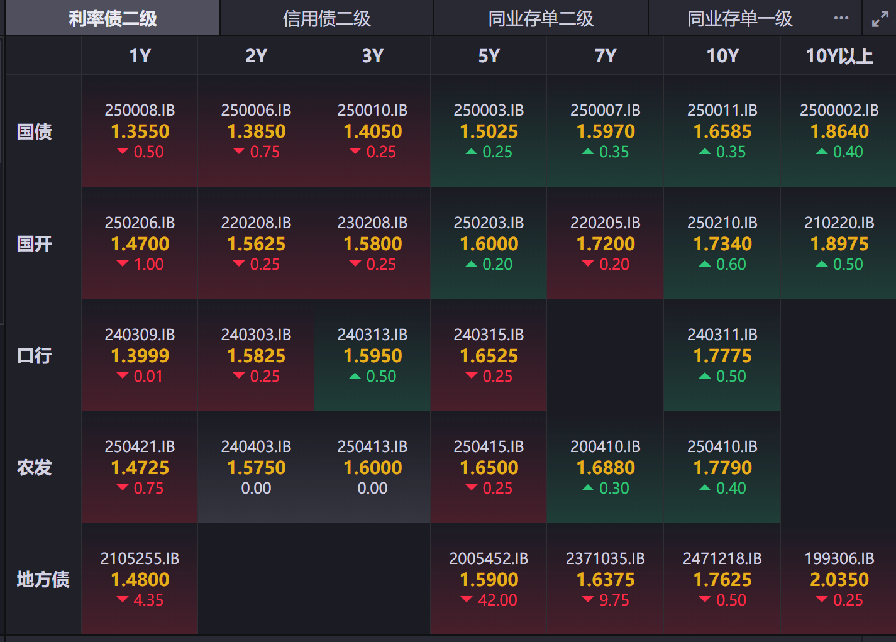Screen dimensions: 896x642
Task: Open bond 2105255.IB cell
Action: [x=140, y=579]
